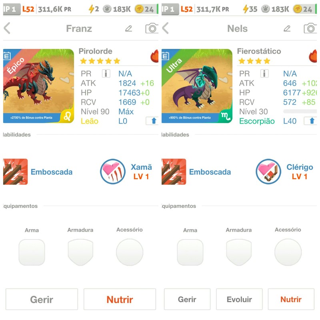This screenshot has width=320, height=320.
Task: Select Nels' empty Armadura shield slot
Action: 239,252
